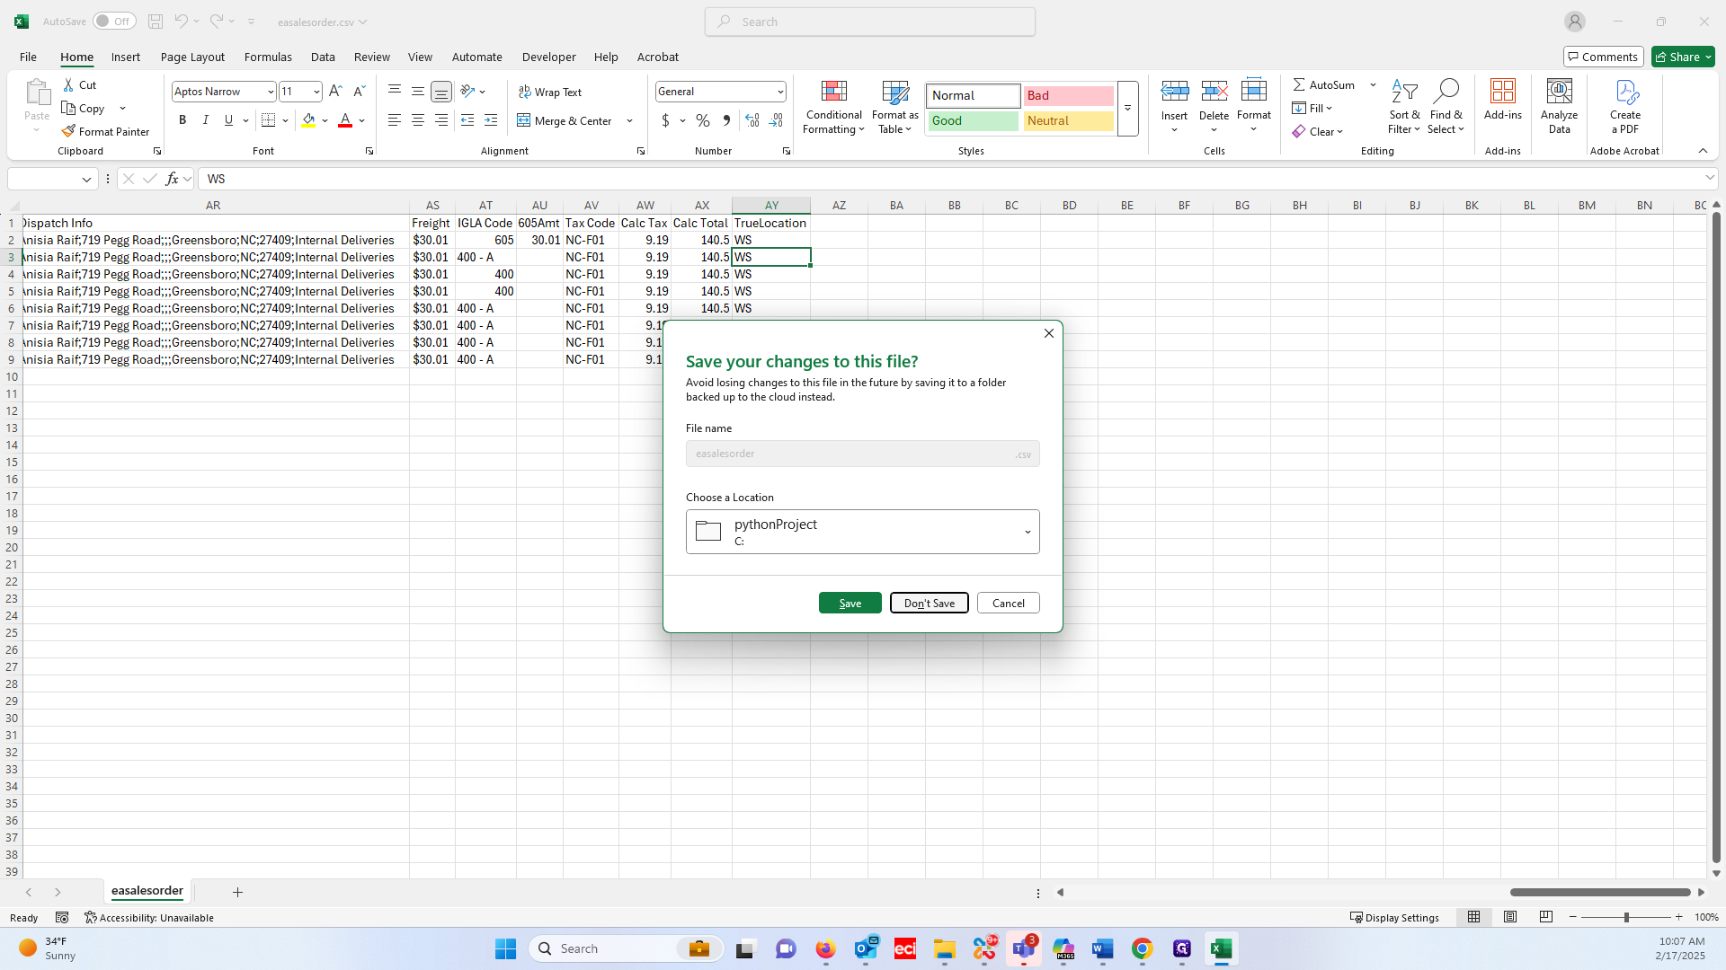Viewport: 1726px width, 970px height.
Task: Add a new sheet with plus button
Action: pos(237,892)
